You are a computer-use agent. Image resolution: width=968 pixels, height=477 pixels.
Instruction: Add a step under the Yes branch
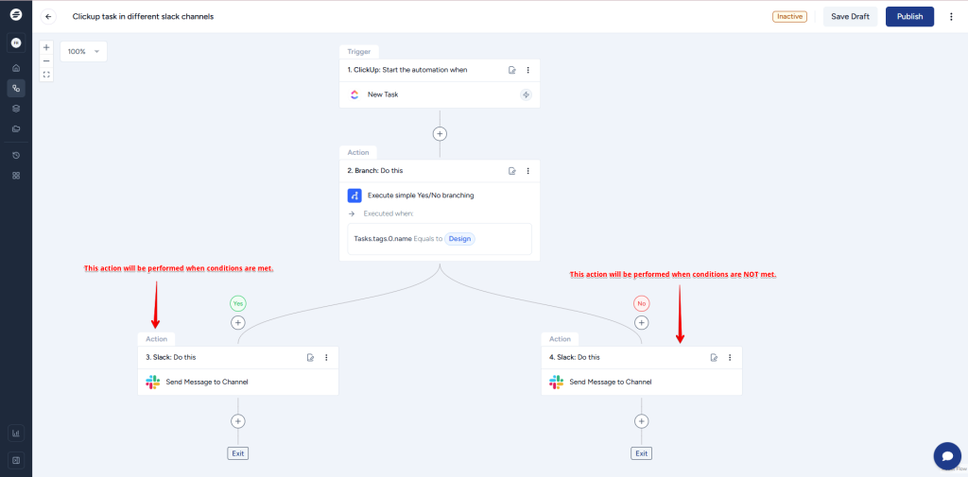pos(238,323)
